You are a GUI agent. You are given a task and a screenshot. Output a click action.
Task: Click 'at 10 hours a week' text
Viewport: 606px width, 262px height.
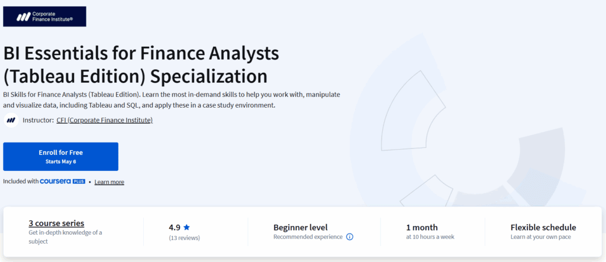(x=430, y=237)
